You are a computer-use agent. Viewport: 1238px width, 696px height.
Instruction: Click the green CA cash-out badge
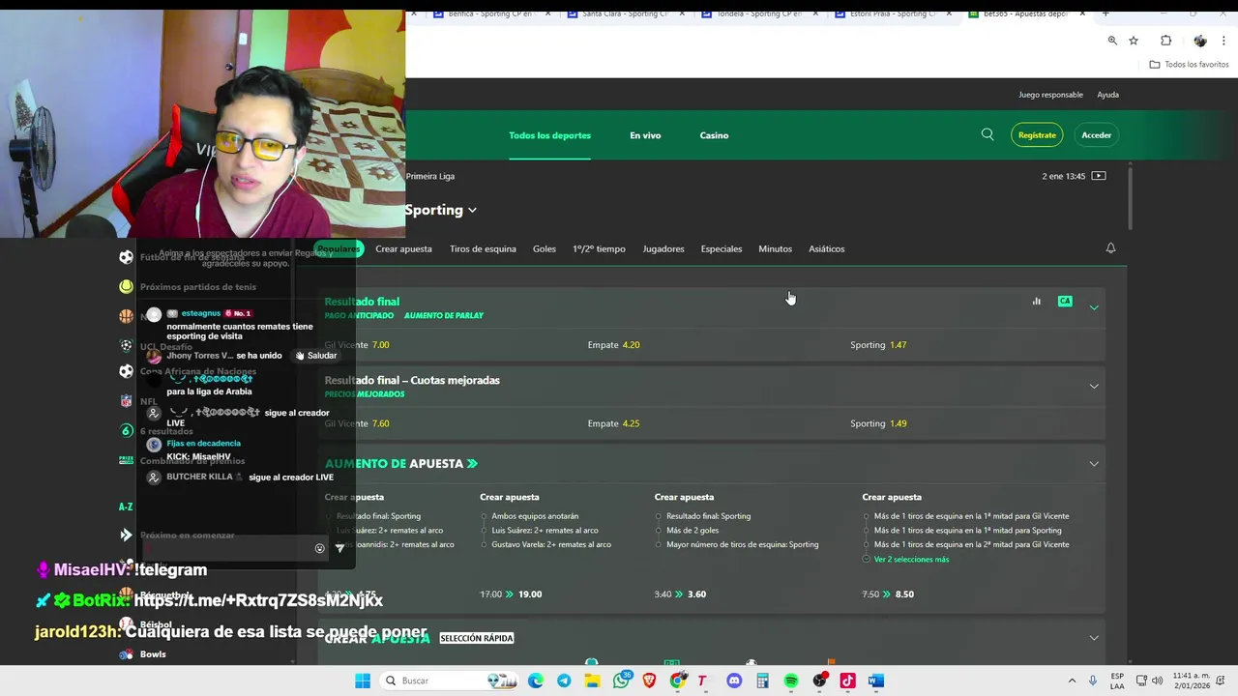tap(1065, 302)
